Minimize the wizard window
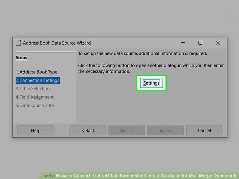The height and width of the screenshot is (179, 239). 183,43
